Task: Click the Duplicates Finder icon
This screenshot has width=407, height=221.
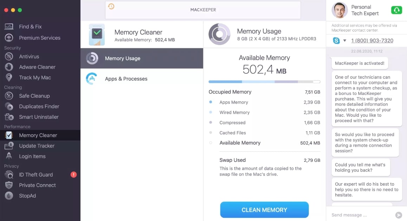Action: [9, 106]
